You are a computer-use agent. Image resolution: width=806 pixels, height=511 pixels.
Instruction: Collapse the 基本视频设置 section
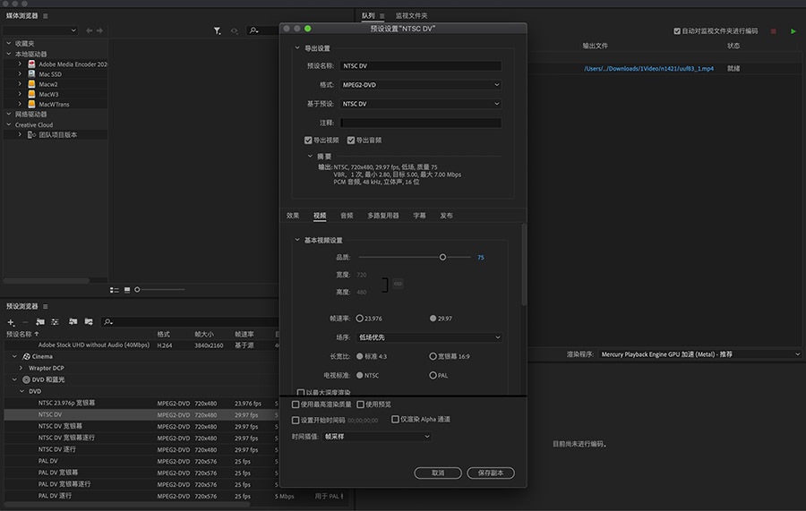(297, 240)
